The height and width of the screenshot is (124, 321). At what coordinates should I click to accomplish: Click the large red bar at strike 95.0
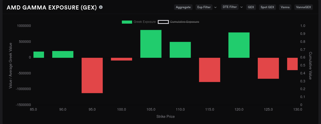tap(92, 75)
